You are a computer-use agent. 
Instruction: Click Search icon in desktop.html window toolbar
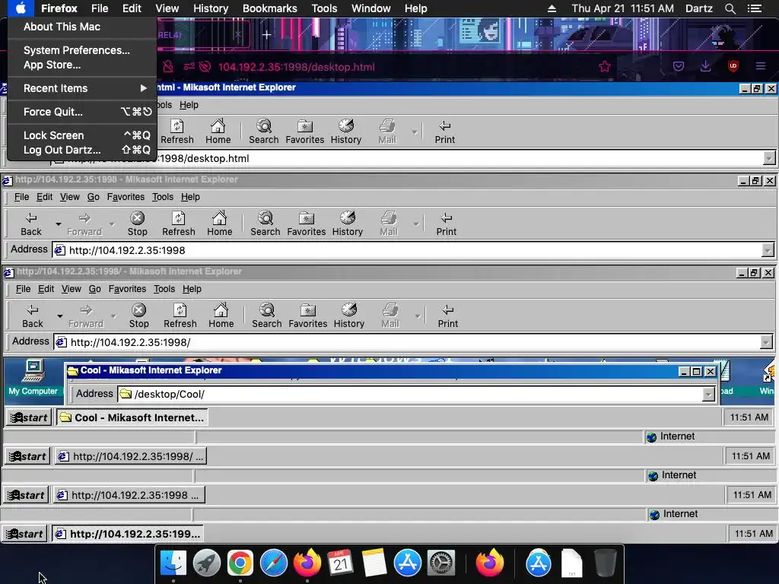point(264,132)
